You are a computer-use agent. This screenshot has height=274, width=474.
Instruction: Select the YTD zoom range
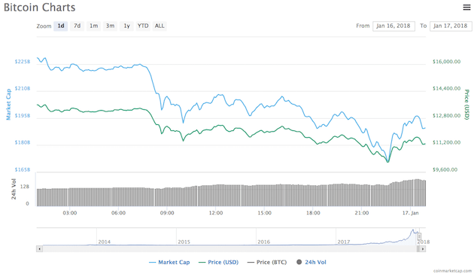[143, 26]
